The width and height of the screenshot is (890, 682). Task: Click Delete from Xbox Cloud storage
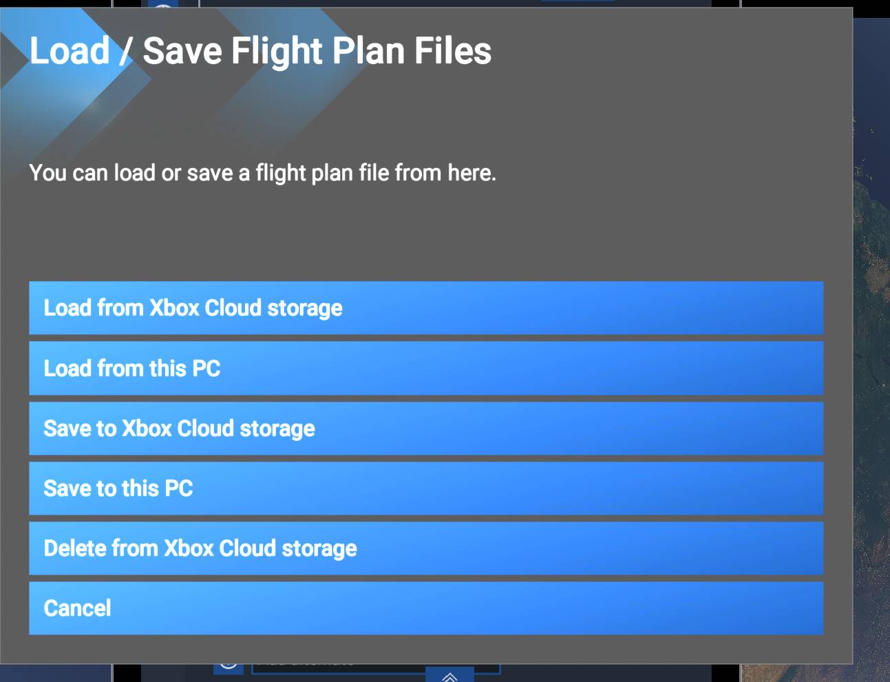(425, 548)
